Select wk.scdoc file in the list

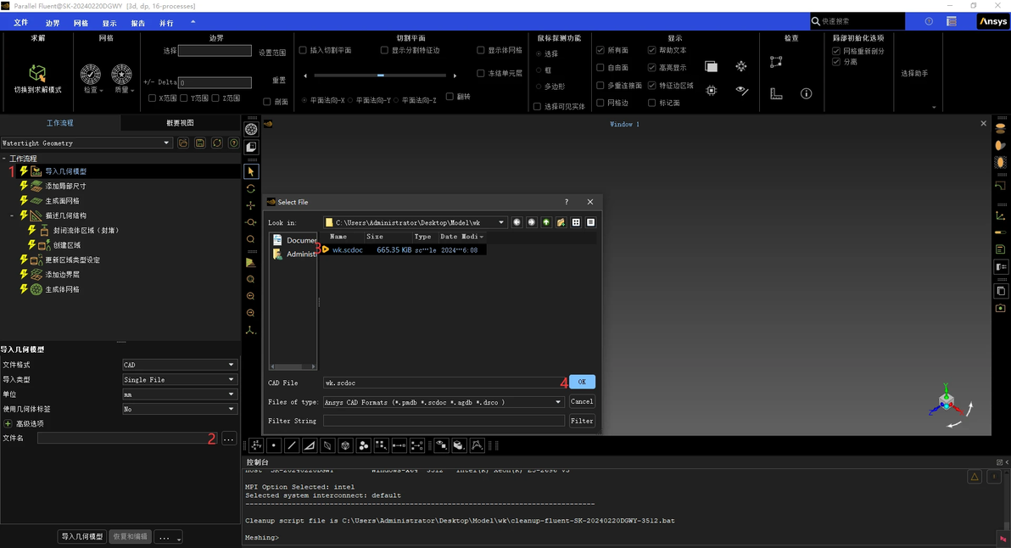[348, 249]
